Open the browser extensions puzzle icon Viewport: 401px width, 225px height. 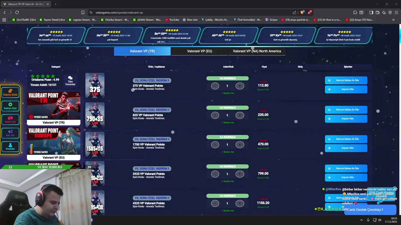[355, 12]
